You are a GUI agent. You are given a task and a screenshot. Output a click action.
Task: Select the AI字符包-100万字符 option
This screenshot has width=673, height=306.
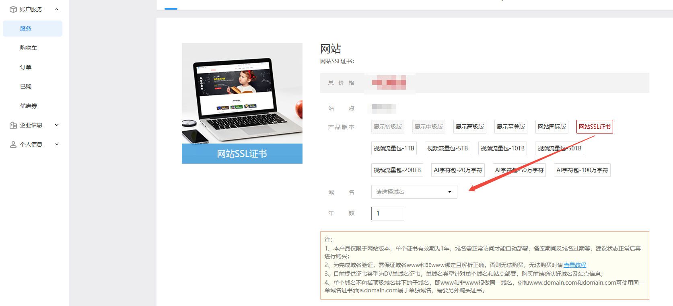coord(582,170)
